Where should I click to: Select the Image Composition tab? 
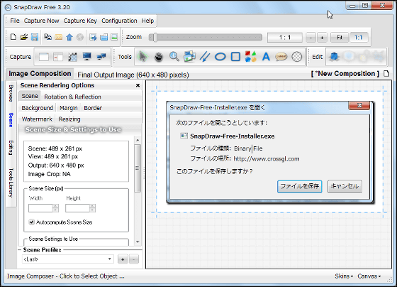click(x=40, y=74)
